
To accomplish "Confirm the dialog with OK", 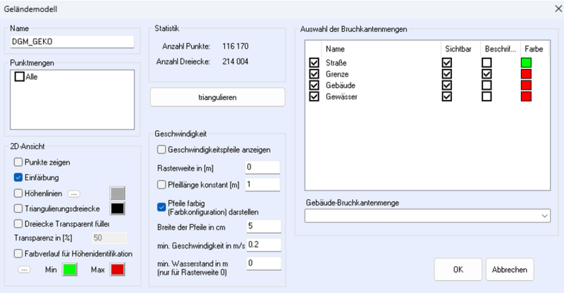I will point(458,269).
